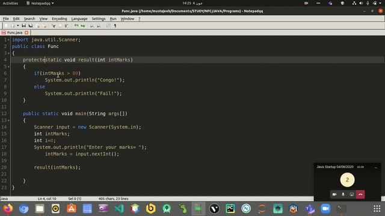Redo with the green forward arrow
Image resolution: width=385 pixels, height=216 pixels.
click(83, 26)
